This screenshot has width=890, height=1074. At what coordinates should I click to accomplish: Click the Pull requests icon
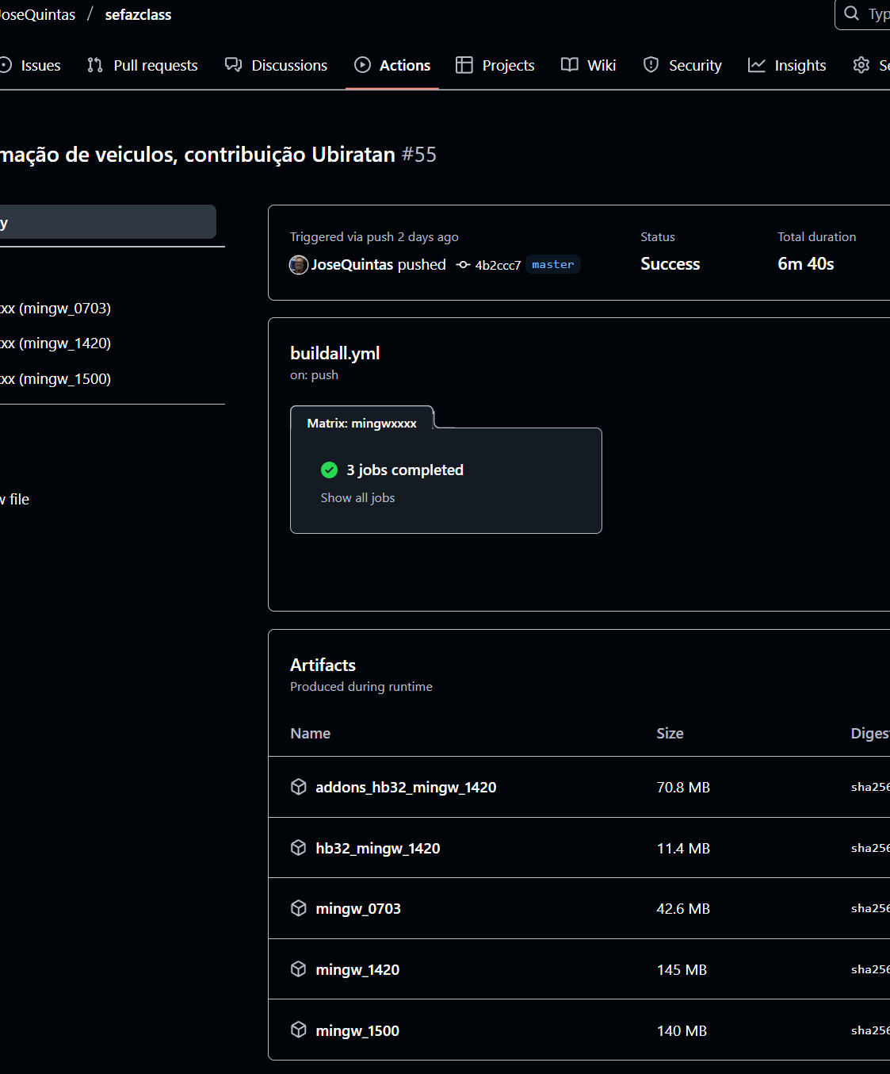95,65
